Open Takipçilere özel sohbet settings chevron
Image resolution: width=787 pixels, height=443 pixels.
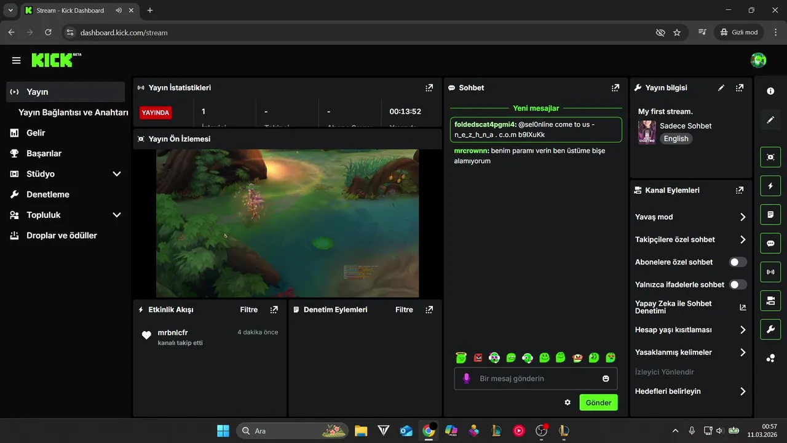click(743, 240)
